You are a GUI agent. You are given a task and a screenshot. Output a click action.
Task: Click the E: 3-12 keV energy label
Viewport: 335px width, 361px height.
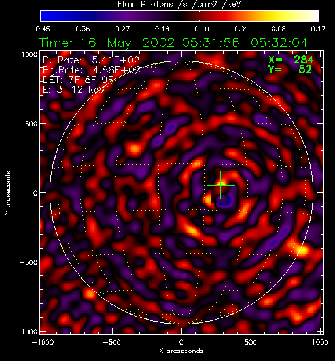(x=73, y=89)
